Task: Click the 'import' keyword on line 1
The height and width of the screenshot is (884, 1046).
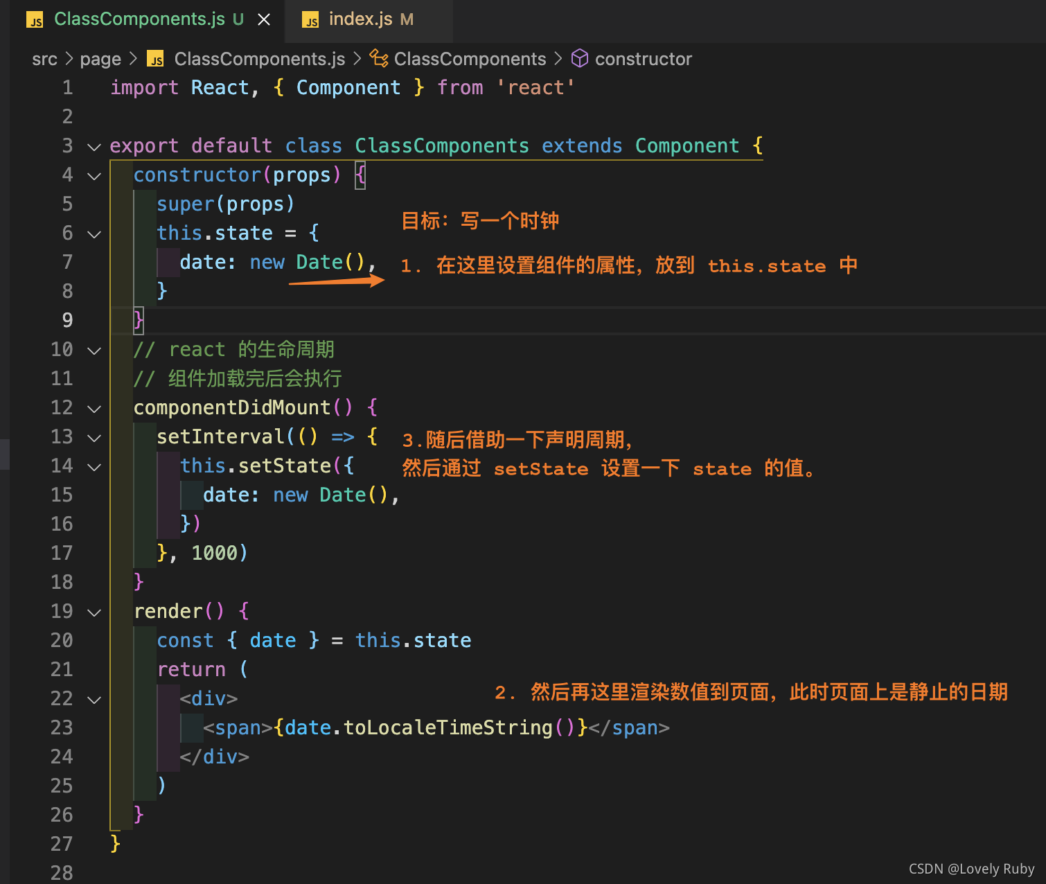Action: [x=144, y=88]
